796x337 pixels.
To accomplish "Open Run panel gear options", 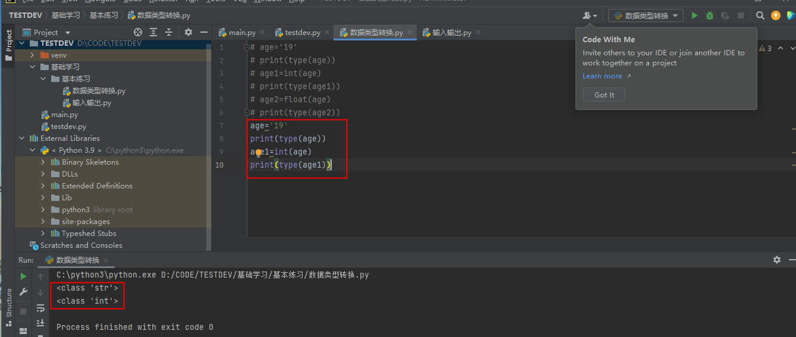I will [x=776, y=260].
